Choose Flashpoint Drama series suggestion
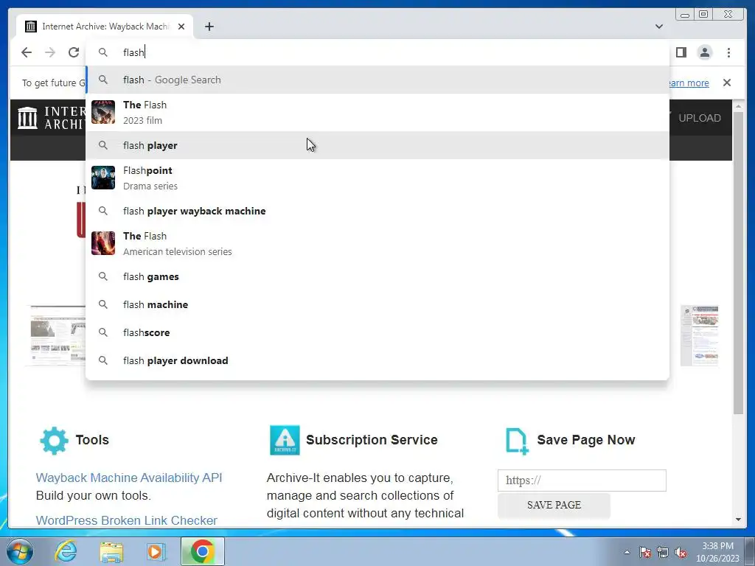The height and width of the screenshot is (566, 755). pos(378,178)
